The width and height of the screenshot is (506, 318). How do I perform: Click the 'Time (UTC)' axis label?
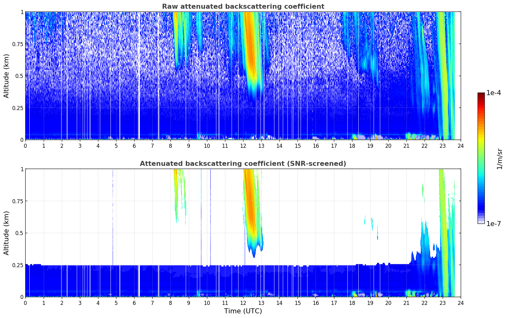pos(243,311)
